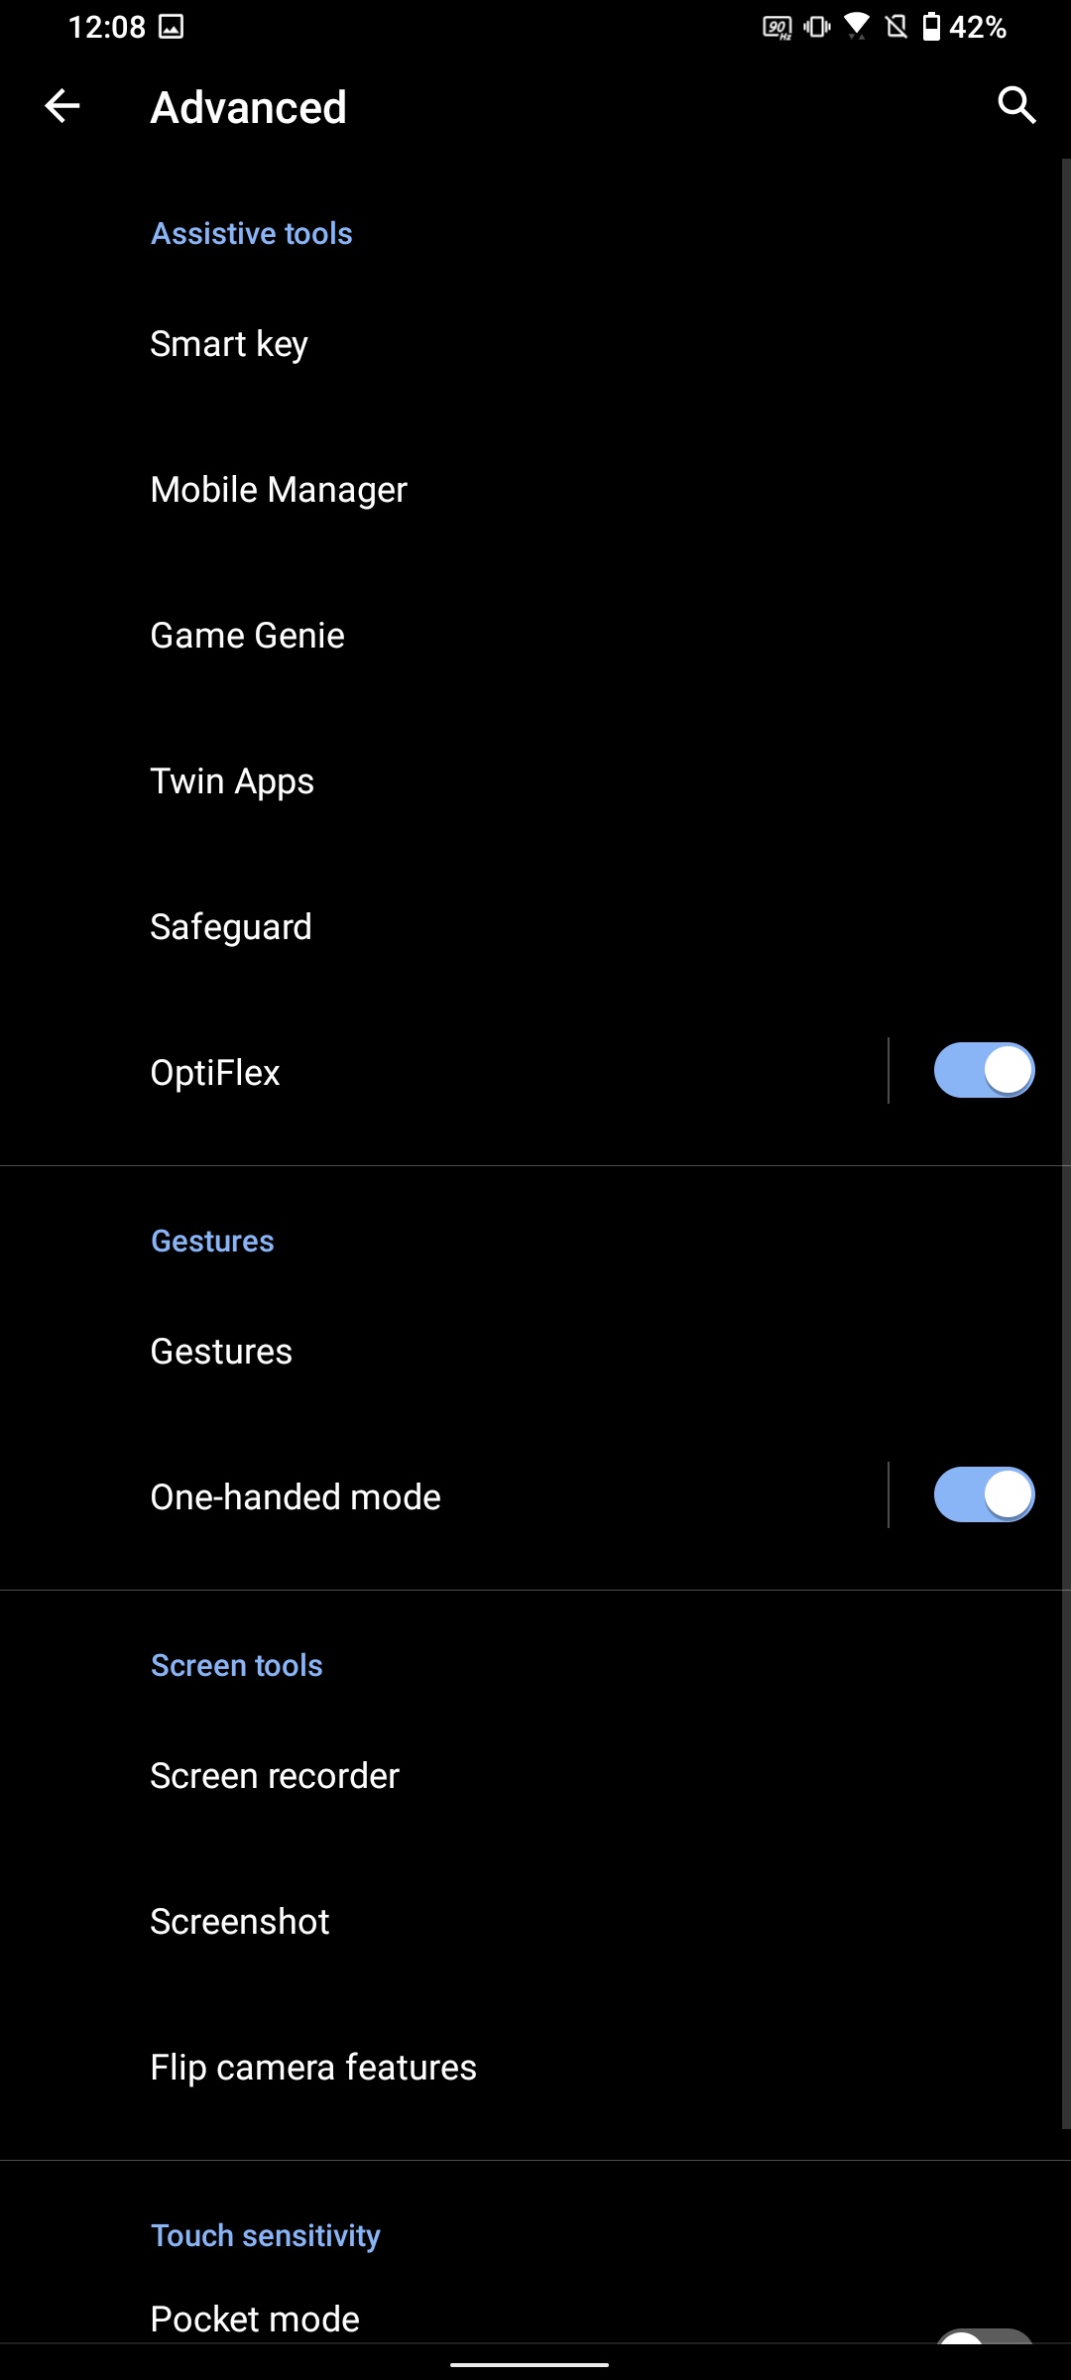
Task: Tap the image notification icon
Action: (172, 27)
